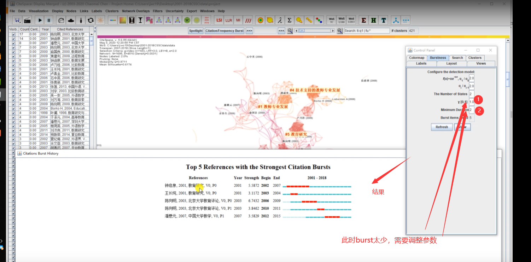The image size is (531, 262).
Task: Uncheck visibility for 陈向明 2003 count 17 row
Action: point(13,35)
